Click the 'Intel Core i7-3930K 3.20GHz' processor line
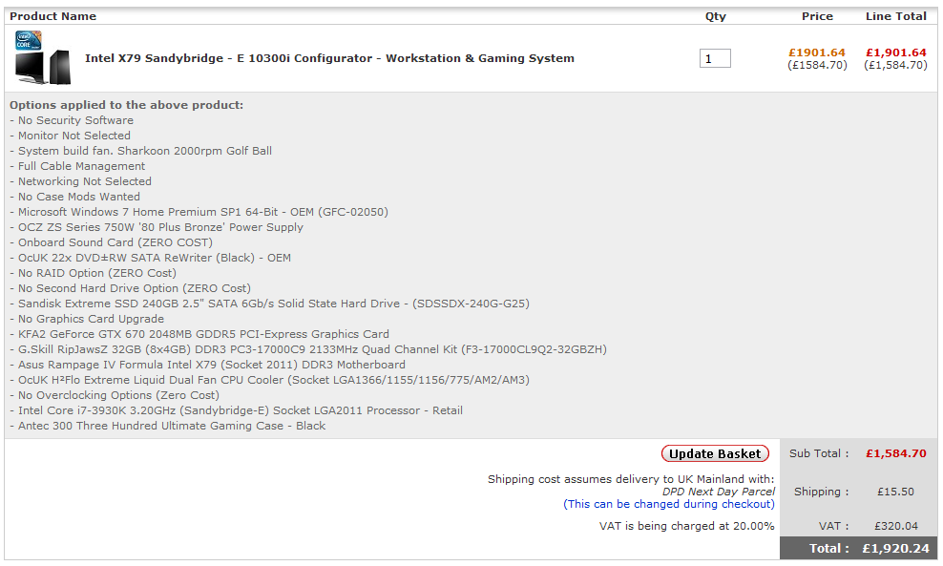Viewport: 943px width, 566px height. tap(237, 410)
